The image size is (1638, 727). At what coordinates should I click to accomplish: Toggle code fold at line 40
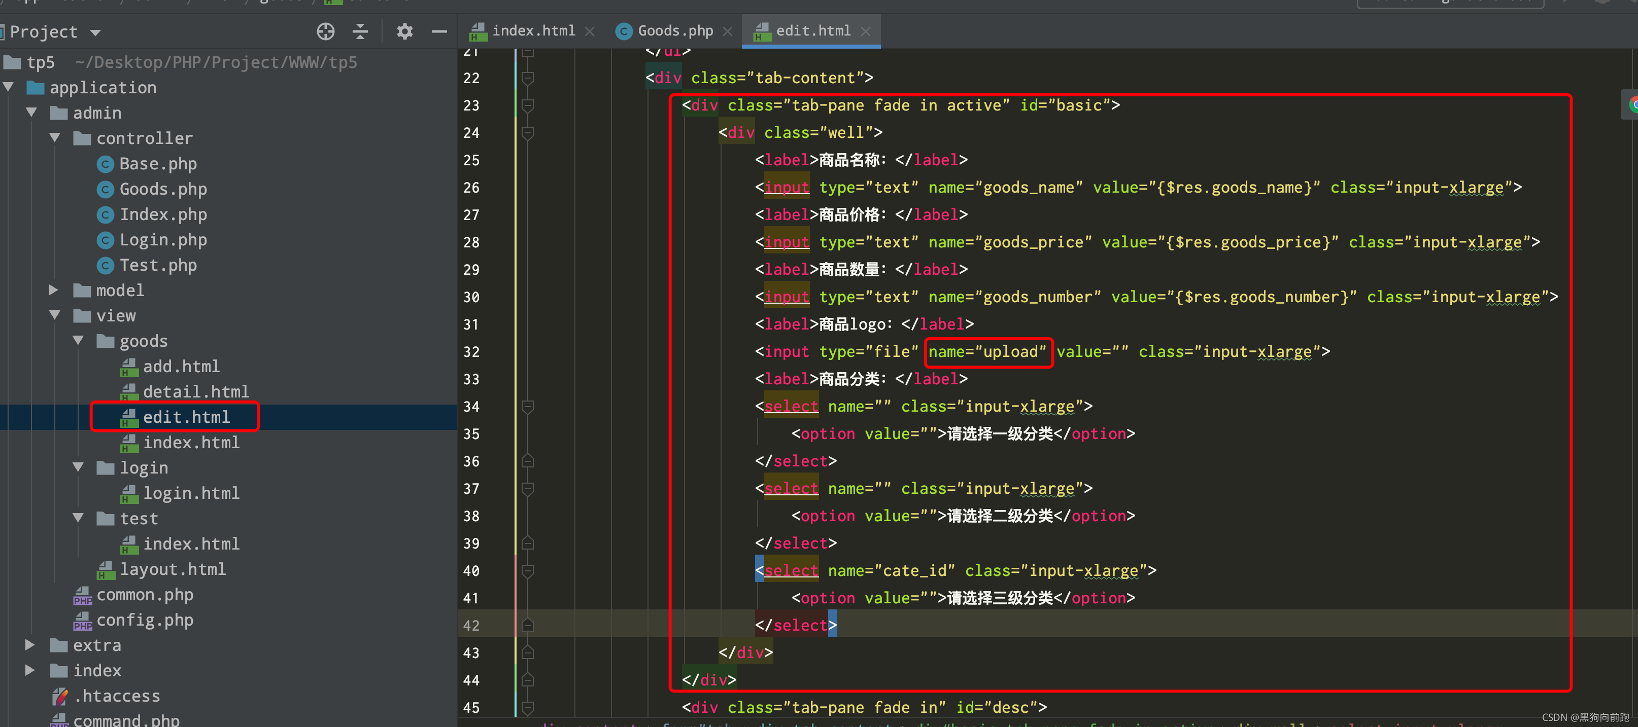pos(527,571)
